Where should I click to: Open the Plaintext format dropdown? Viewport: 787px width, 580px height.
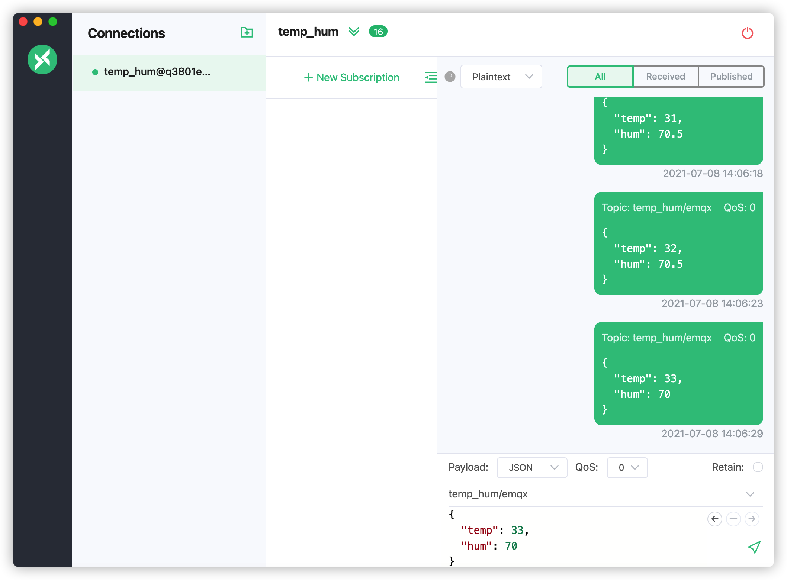(501, 77)
